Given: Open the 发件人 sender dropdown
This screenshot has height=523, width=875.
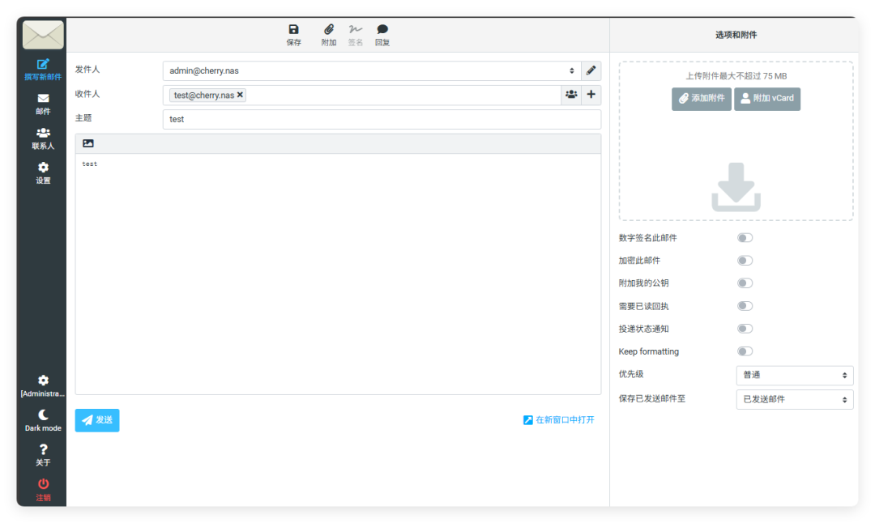Looking at the screenshot, I should point(372,70).
